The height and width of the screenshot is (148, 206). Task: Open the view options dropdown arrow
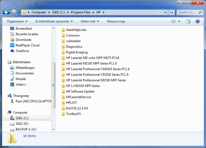(179, 21)
